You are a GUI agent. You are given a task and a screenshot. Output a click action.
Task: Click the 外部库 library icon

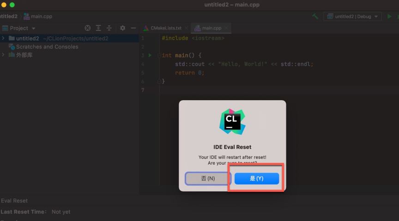click(x=12, y=55)
